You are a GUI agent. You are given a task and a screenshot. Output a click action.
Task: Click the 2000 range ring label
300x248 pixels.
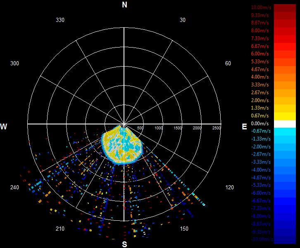[x=197, y=128]
